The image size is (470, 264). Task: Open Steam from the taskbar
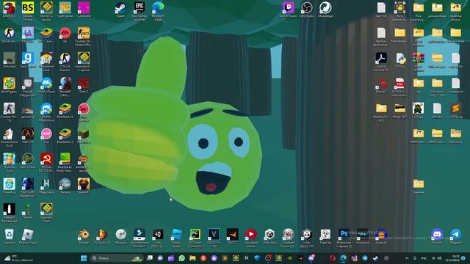375,258
